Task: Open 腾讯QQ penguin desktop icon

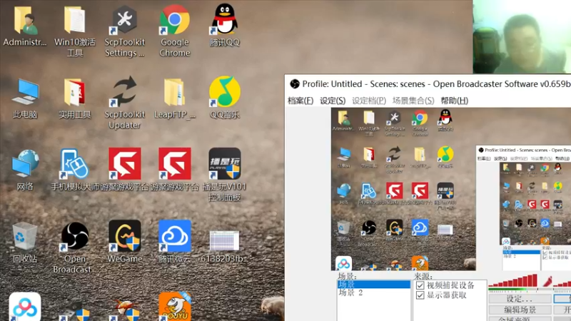Action: click(x=225, y=26)
